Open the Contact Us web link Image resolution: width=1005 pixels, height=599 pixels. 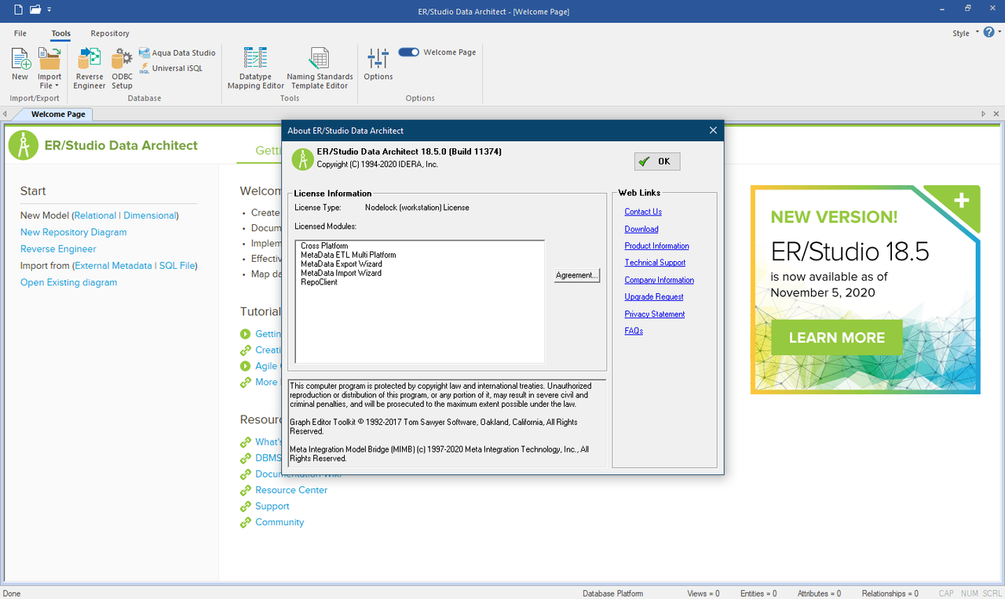[643, 212]
